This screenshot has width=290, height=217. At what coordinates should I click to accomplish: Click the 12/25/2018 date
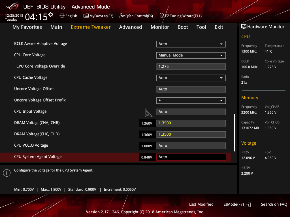(x=14, y=16)
